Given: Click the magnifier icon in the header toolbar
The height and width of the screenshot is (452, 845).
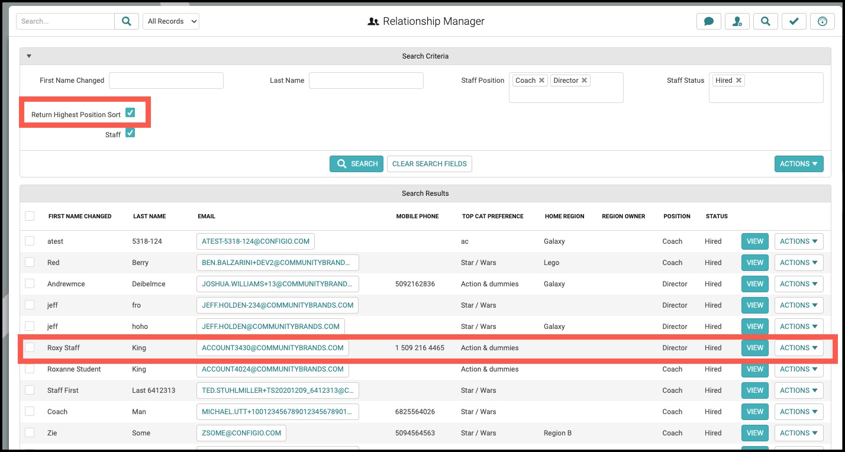Looking at the screenshot, I should click(766, 21).
